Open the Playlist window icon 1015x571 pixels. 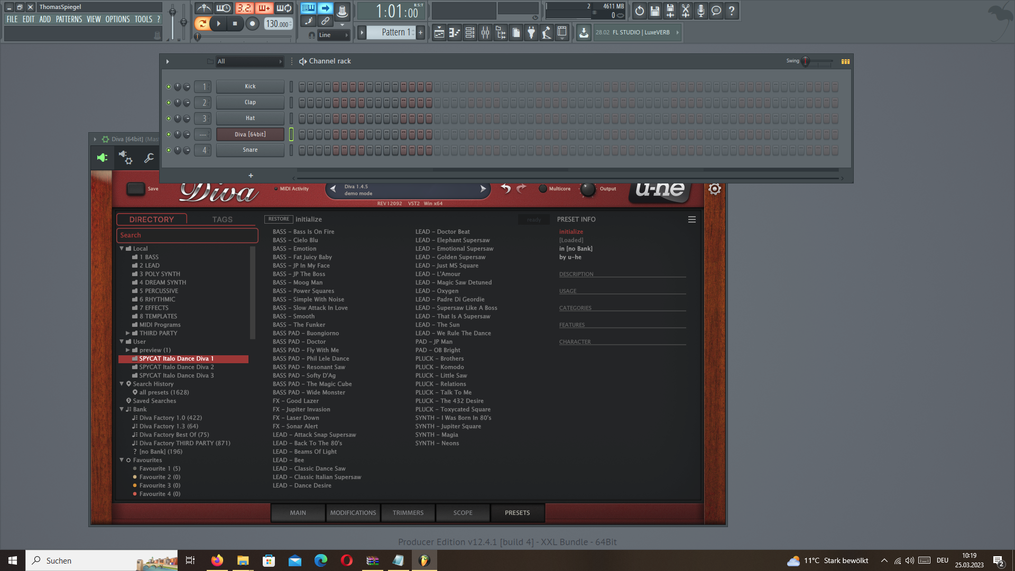pos(439,33)
